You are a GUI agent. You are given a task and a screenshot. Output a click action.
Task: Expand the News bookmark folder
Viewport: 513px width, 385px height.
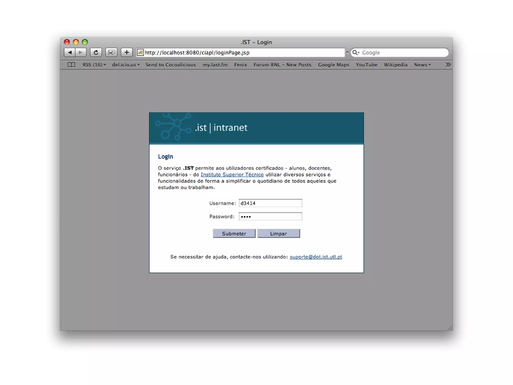point(422,65)
